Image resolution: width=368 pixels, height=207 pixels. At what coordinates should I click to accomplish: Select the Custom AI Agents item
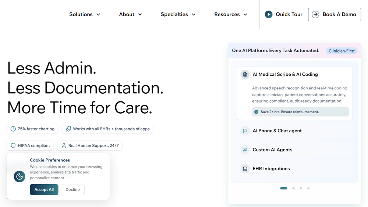(x=295, y=150)
